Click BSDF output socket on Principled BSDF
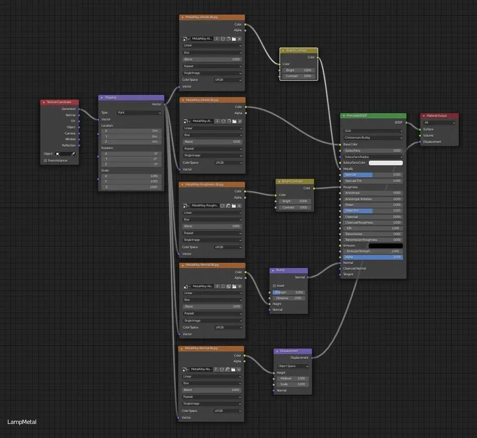 [x=406, y=123]
